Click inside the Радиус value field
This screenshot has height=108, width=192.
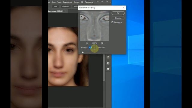[92, 47]
